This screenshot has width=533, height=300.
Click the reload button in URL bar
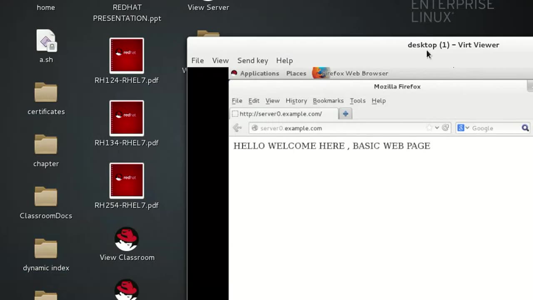445,128
